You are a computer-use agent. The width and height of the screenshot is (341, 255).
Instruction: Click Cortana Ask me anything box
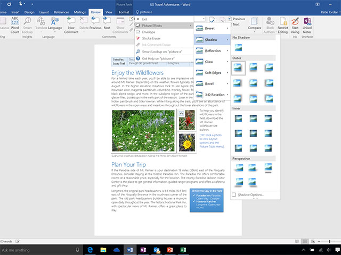click(40, 250)
